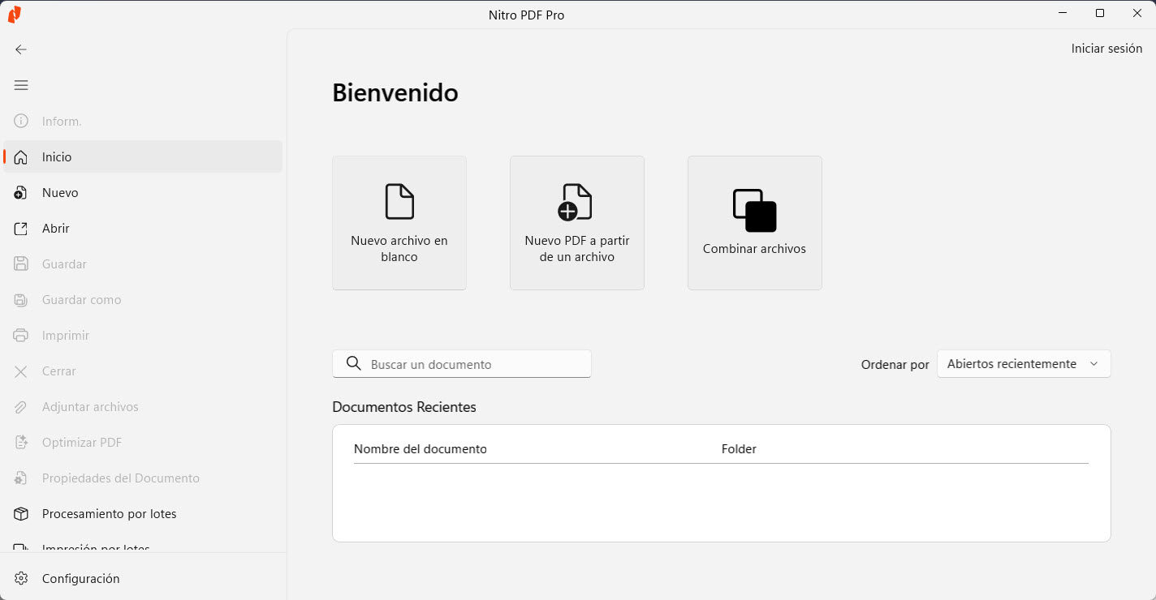Click the Guardar sidebar label
The height and width of the screenshot is (600, 1156).
64,264
